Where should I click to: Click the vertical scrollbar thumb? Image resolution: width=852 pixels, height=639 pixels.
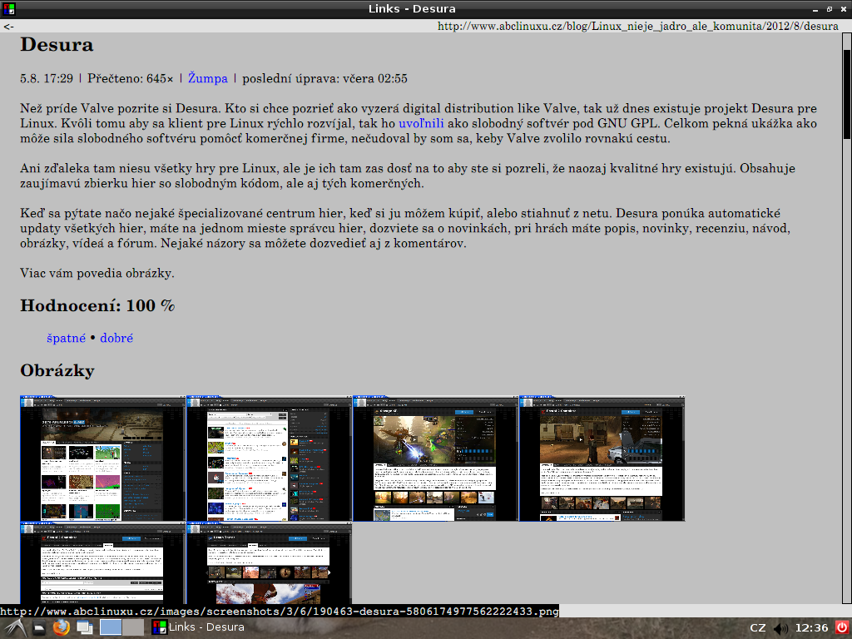(846, 95)
